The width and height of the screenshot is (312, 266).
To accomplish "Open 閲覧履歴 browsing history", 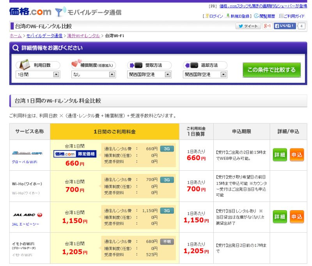I will 264,16.
